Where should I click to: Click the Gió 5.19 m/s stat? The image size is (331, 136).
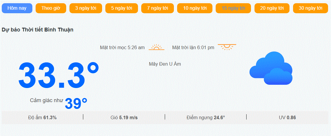tap(124, 118)
